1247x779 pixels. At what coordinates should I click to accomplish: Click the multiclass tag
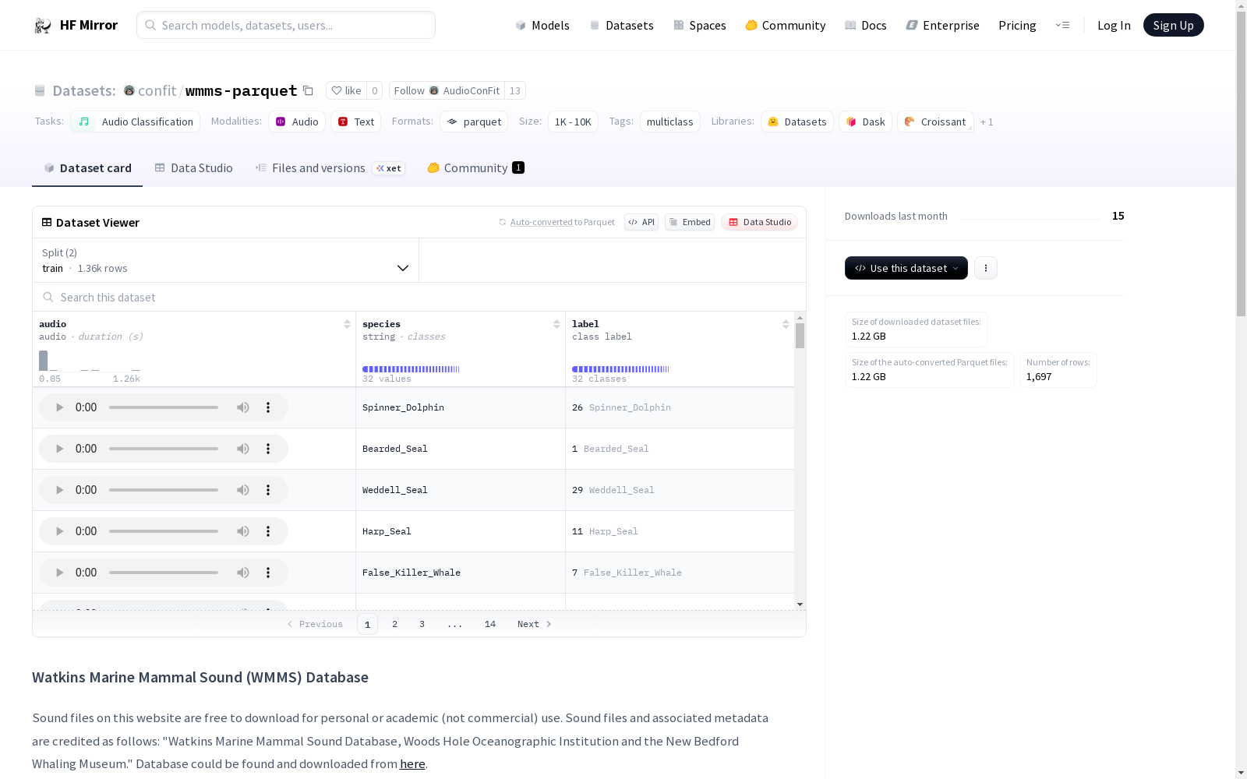(670, 122)
